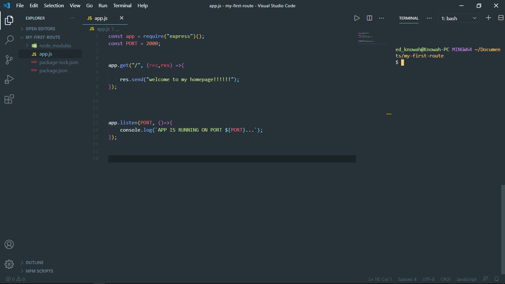Click the breadcrumb ellipsis after app.js
The width and height of the screenshot is (505, 284).
[118, 29]
